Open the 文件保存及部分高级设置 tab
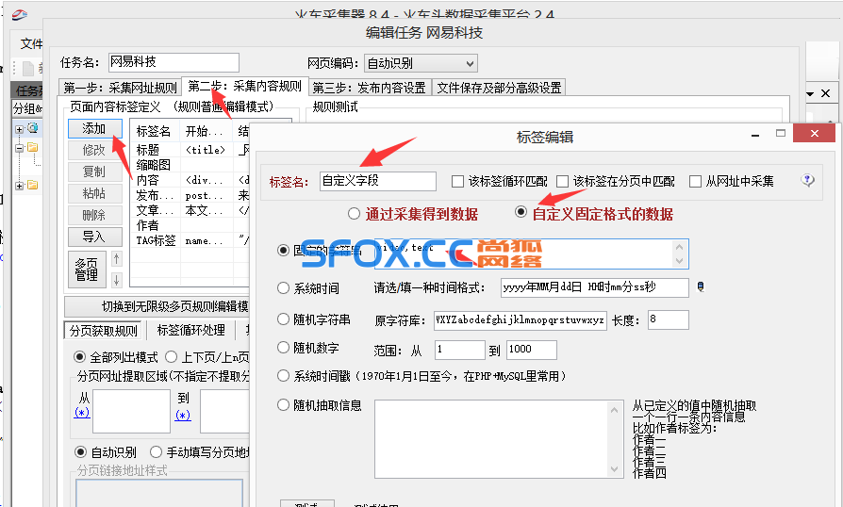843x507 pixels. tap(499, 88)
